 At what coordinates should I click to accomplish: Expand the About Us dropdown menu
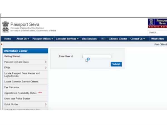point(23,39)
